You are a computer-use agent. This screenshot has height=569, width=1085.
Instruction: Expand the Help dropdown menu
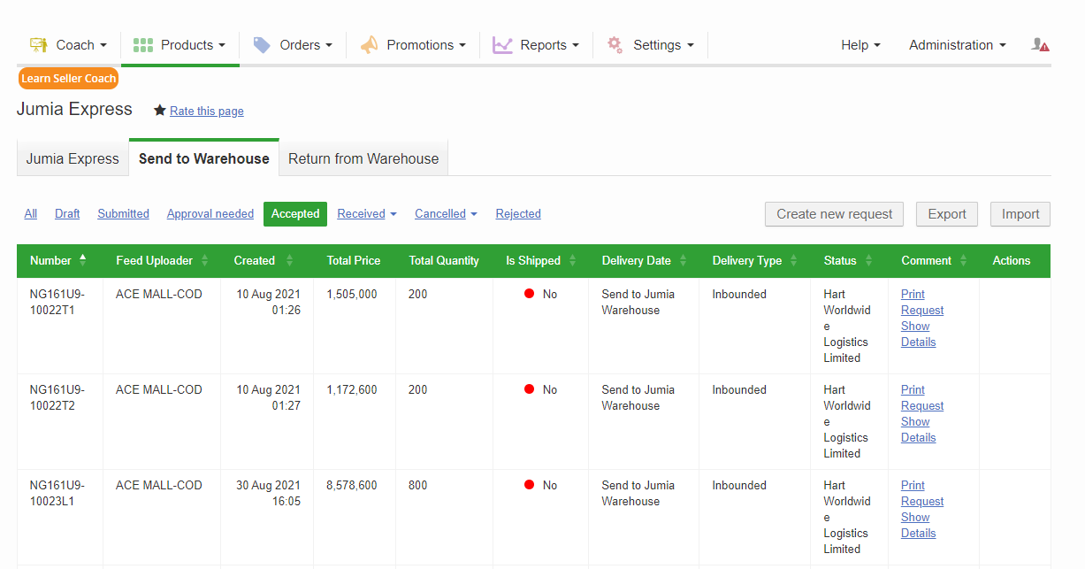860,45
